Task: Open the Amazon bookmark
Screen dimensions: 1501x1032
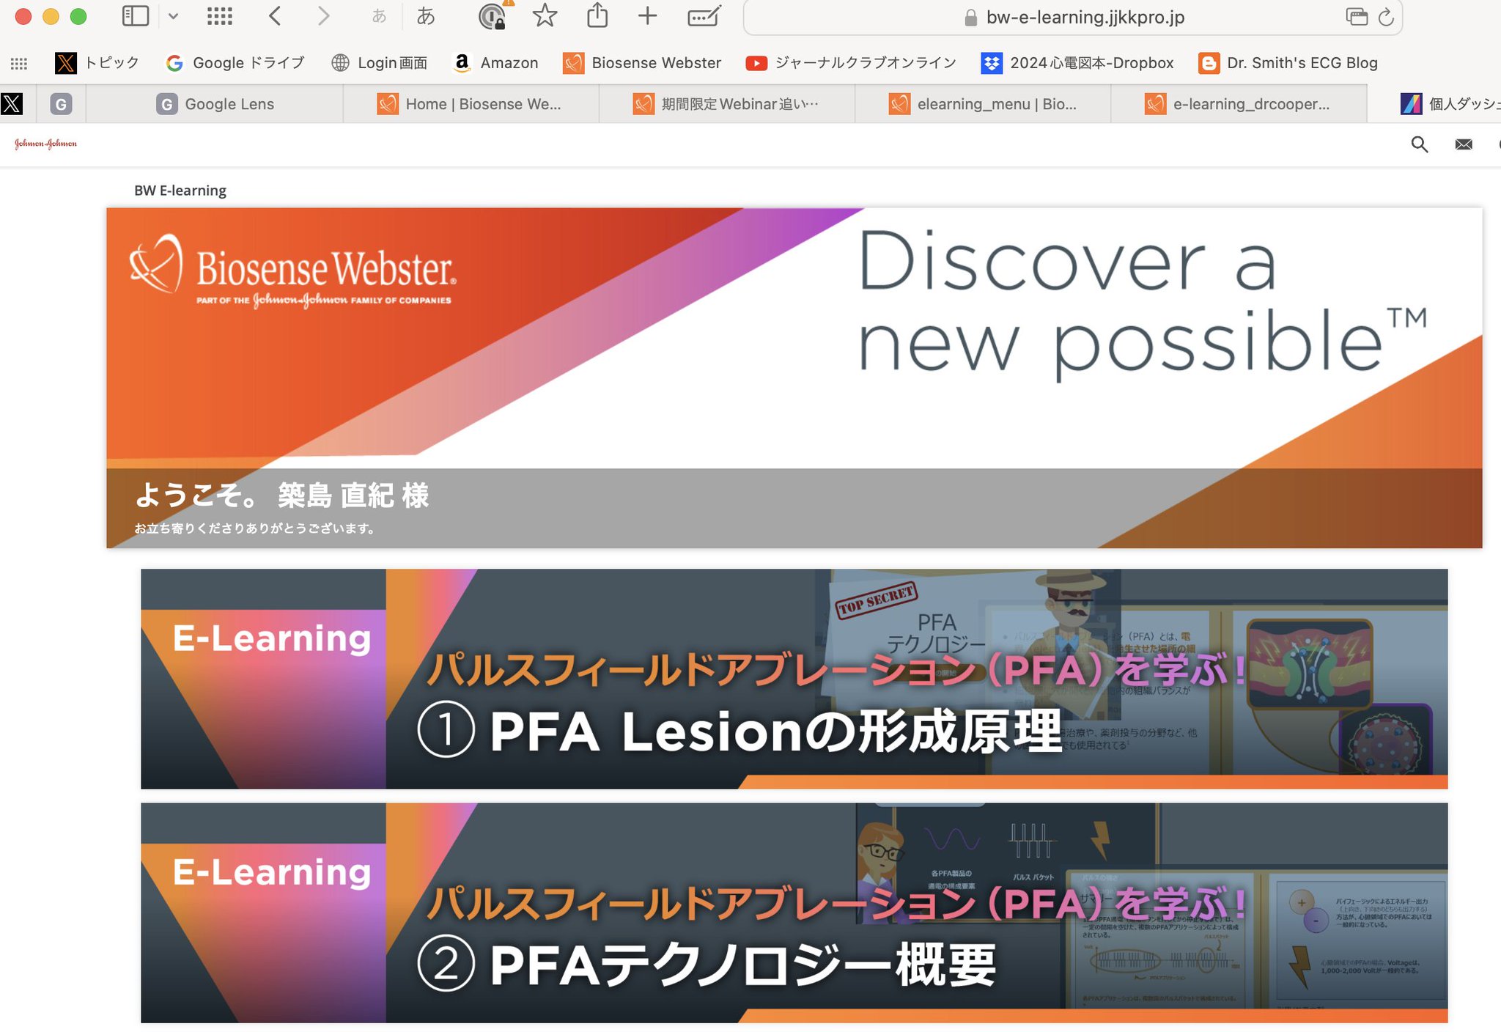Action: tap(495, 63)
